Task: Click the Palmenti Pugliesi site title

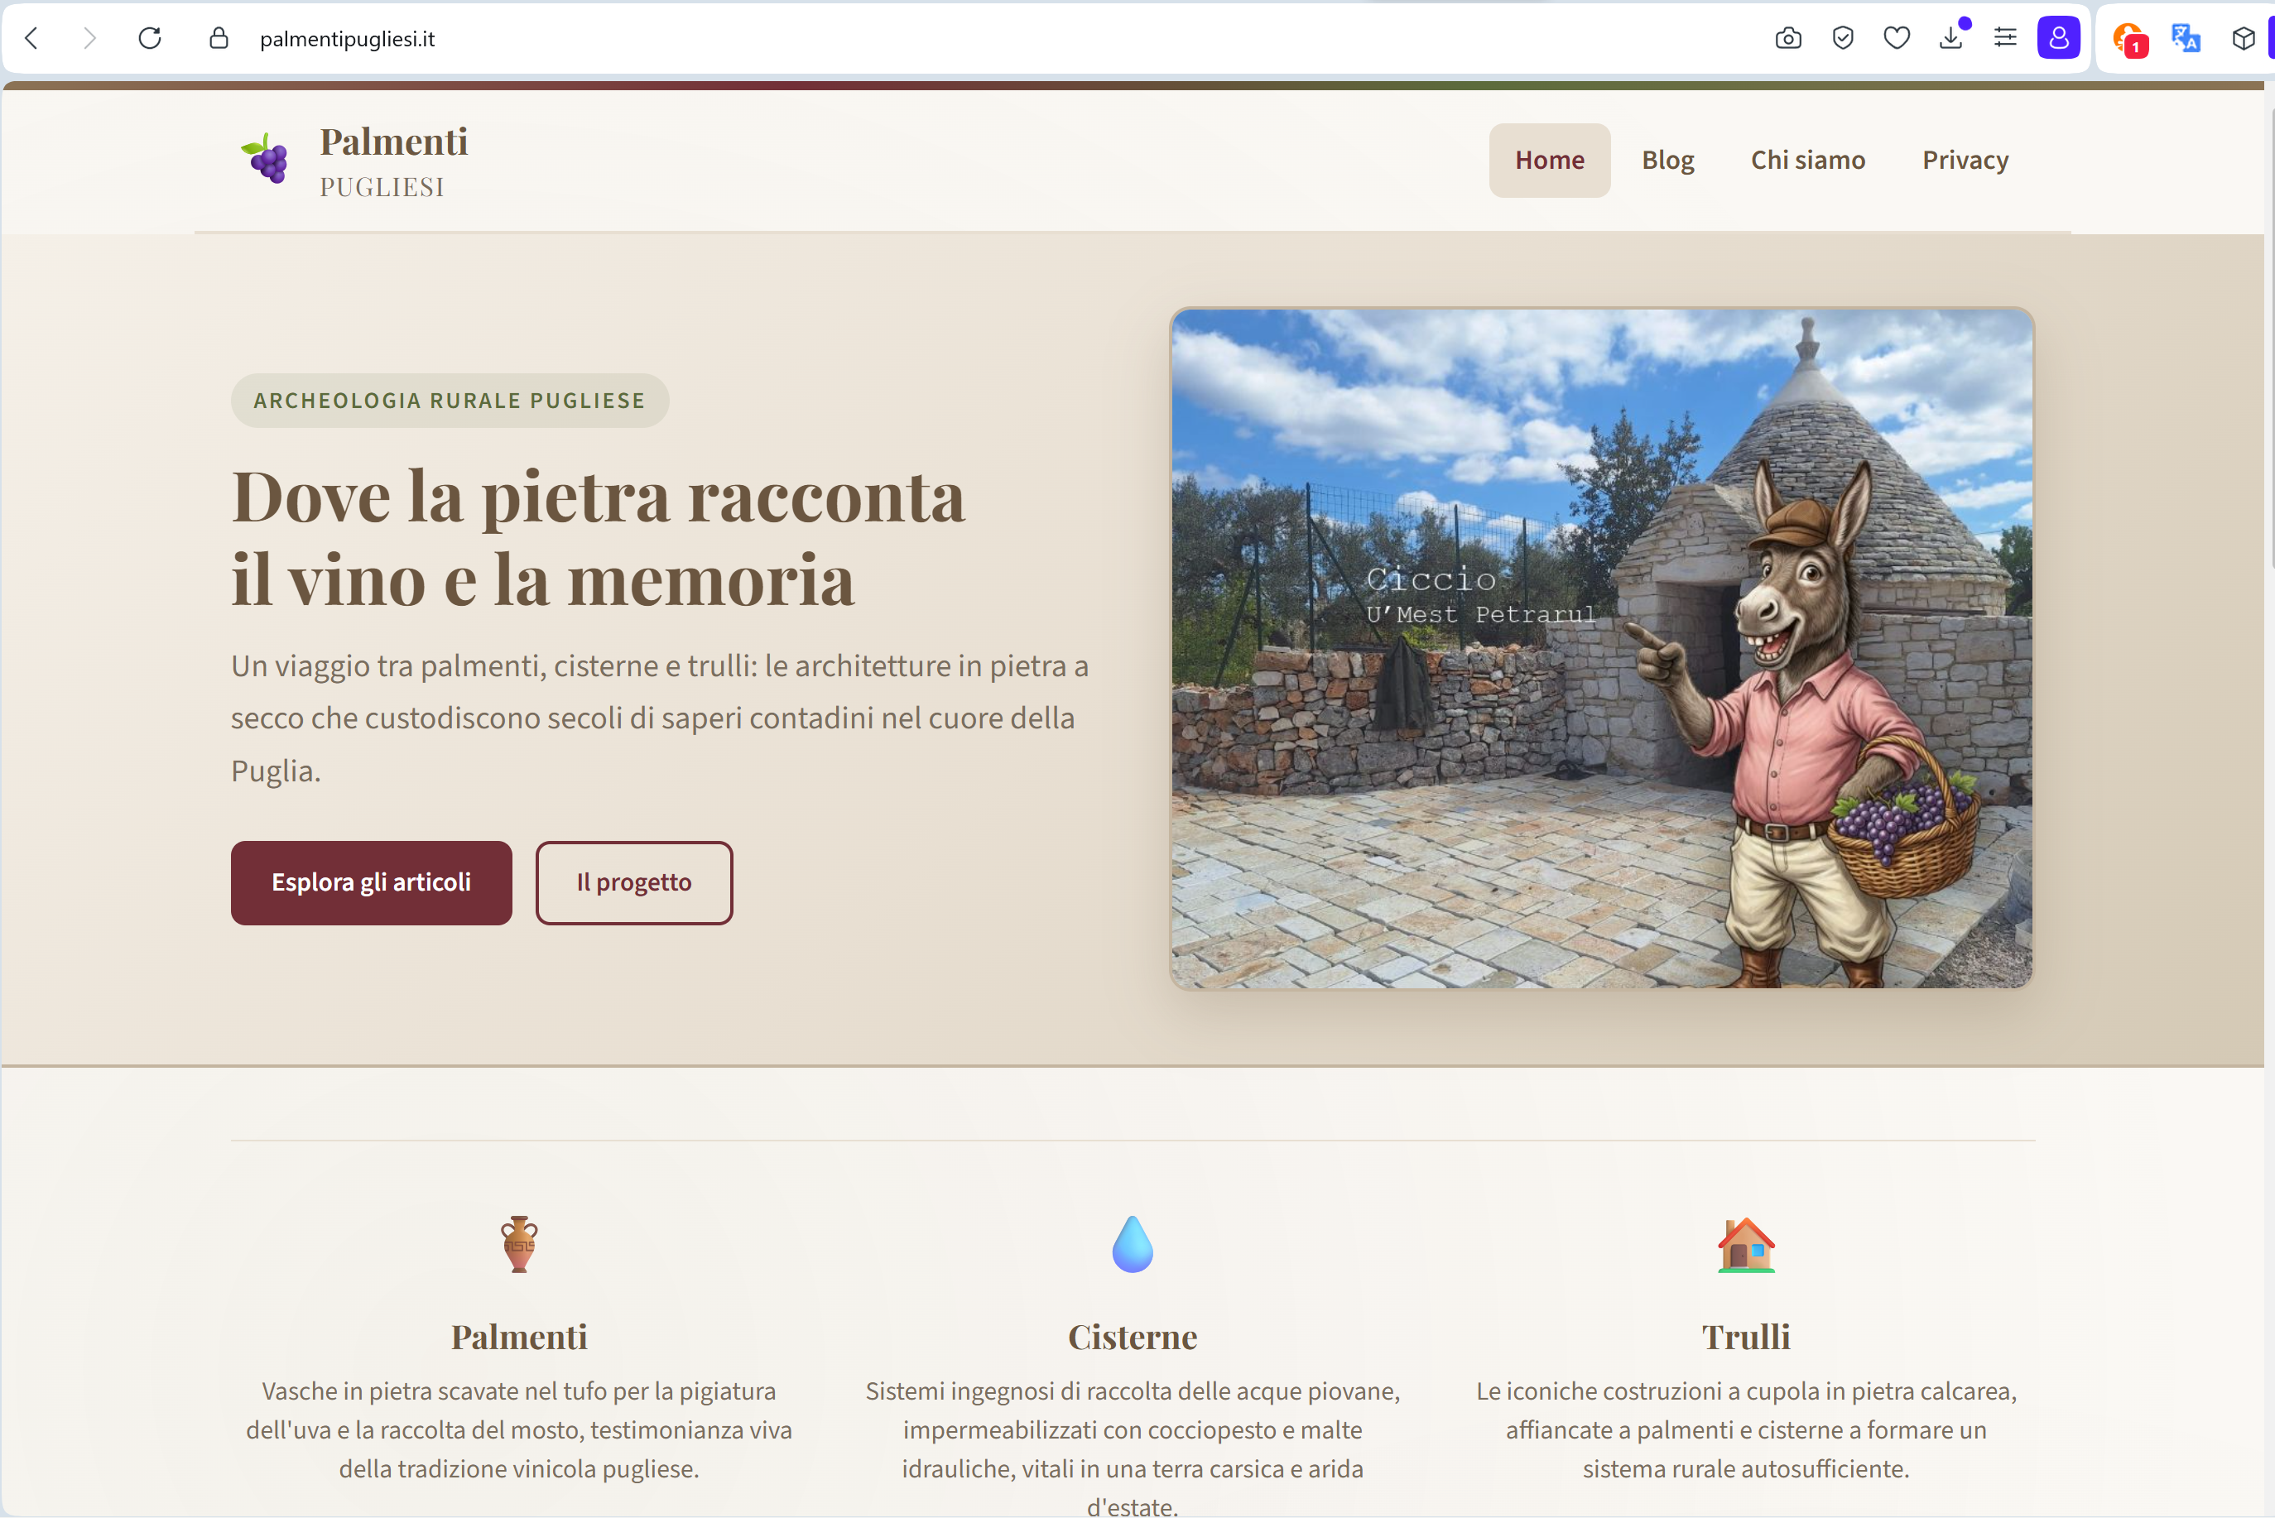Action: pyautogui.click(x=394, y=161)
